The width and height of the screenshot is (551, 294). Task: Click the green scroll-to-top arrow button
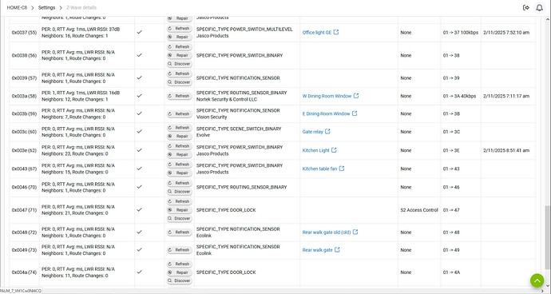537,280
